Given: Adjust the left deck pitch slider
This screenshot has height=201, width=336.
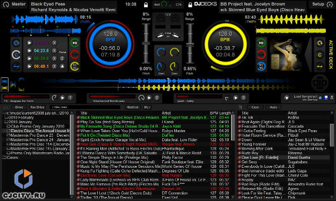Looking at the screenshot, I should click(x=146, y=43).
